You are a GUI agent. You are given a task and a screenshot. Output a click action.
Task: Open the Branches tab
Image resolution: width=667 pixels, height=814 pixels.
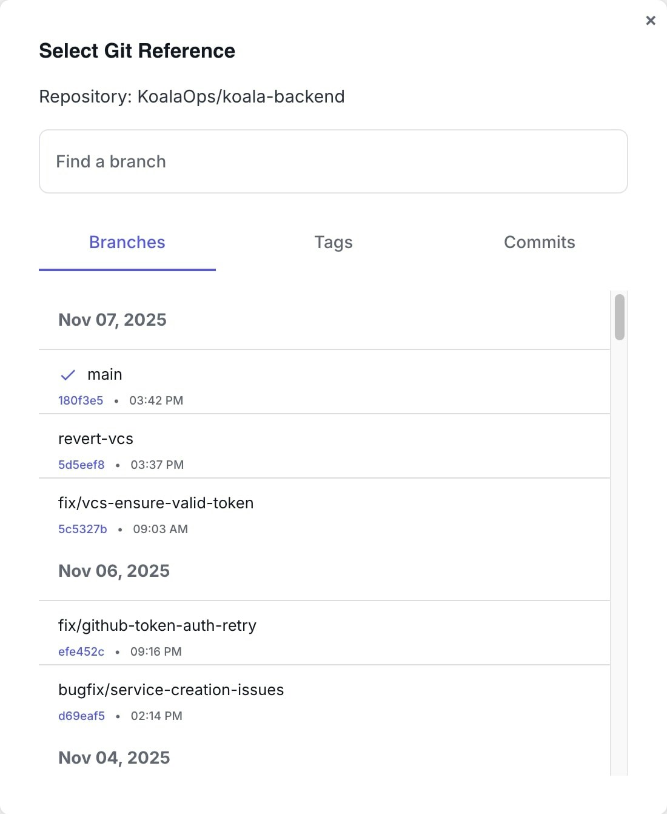coord(127,242)
